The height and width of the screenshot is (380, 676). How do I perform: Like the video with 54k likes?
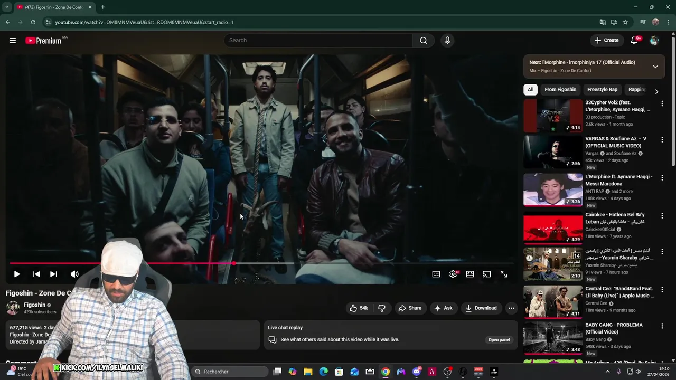(x=359, y=308)
